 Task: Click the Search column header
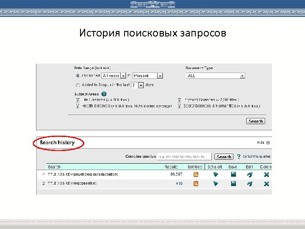tap(54, 167)
